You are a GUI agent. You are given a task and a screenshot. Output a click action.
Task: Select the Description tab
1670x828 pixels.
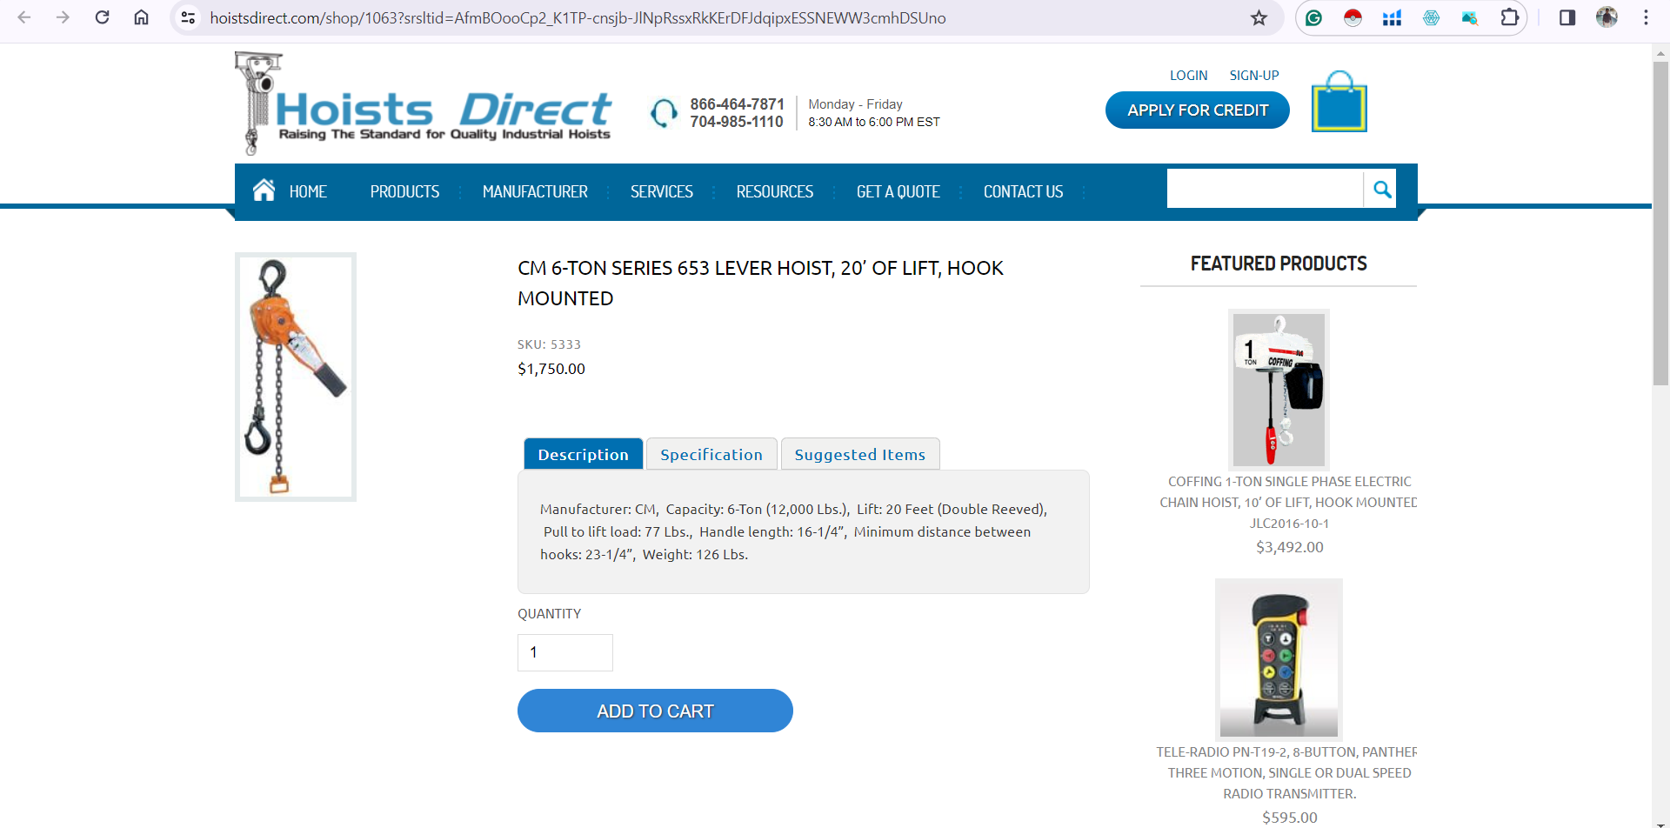tap(583, 454)
